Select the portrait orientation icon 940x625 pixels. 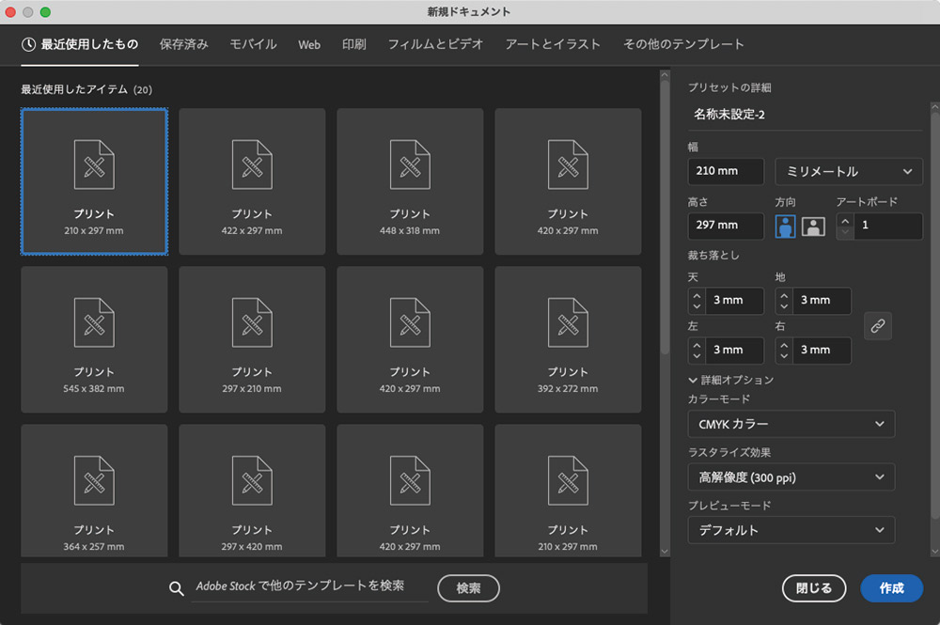[785, 226]
